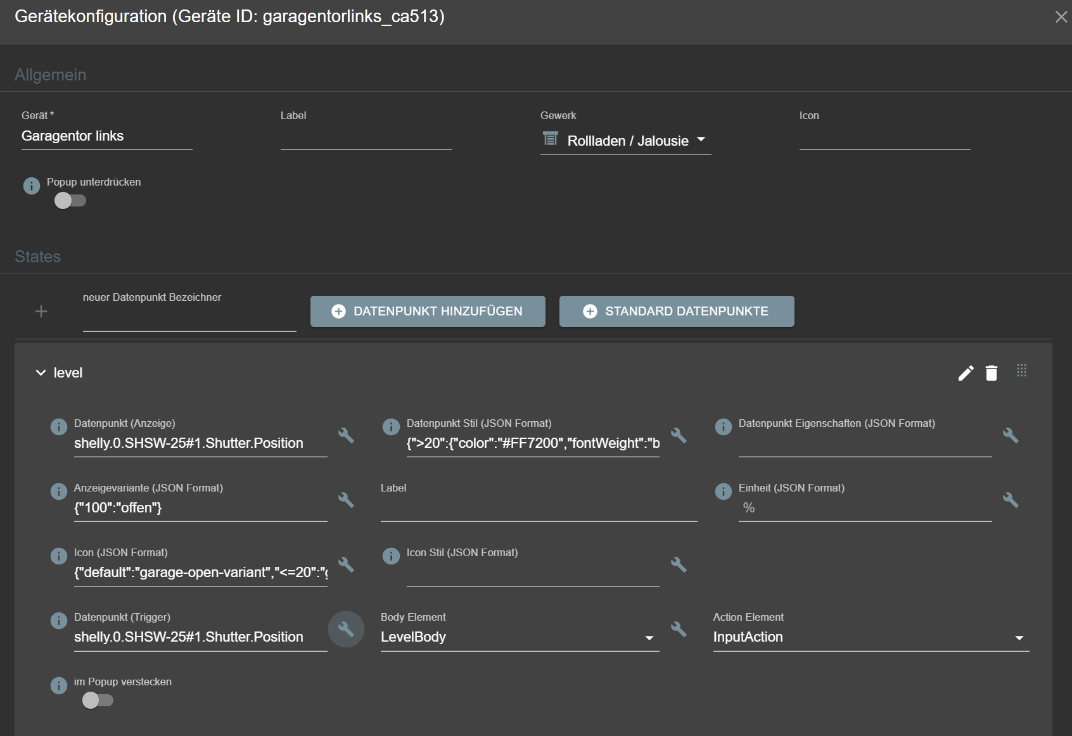Show info for im Popup verstecken

[59, 685]
